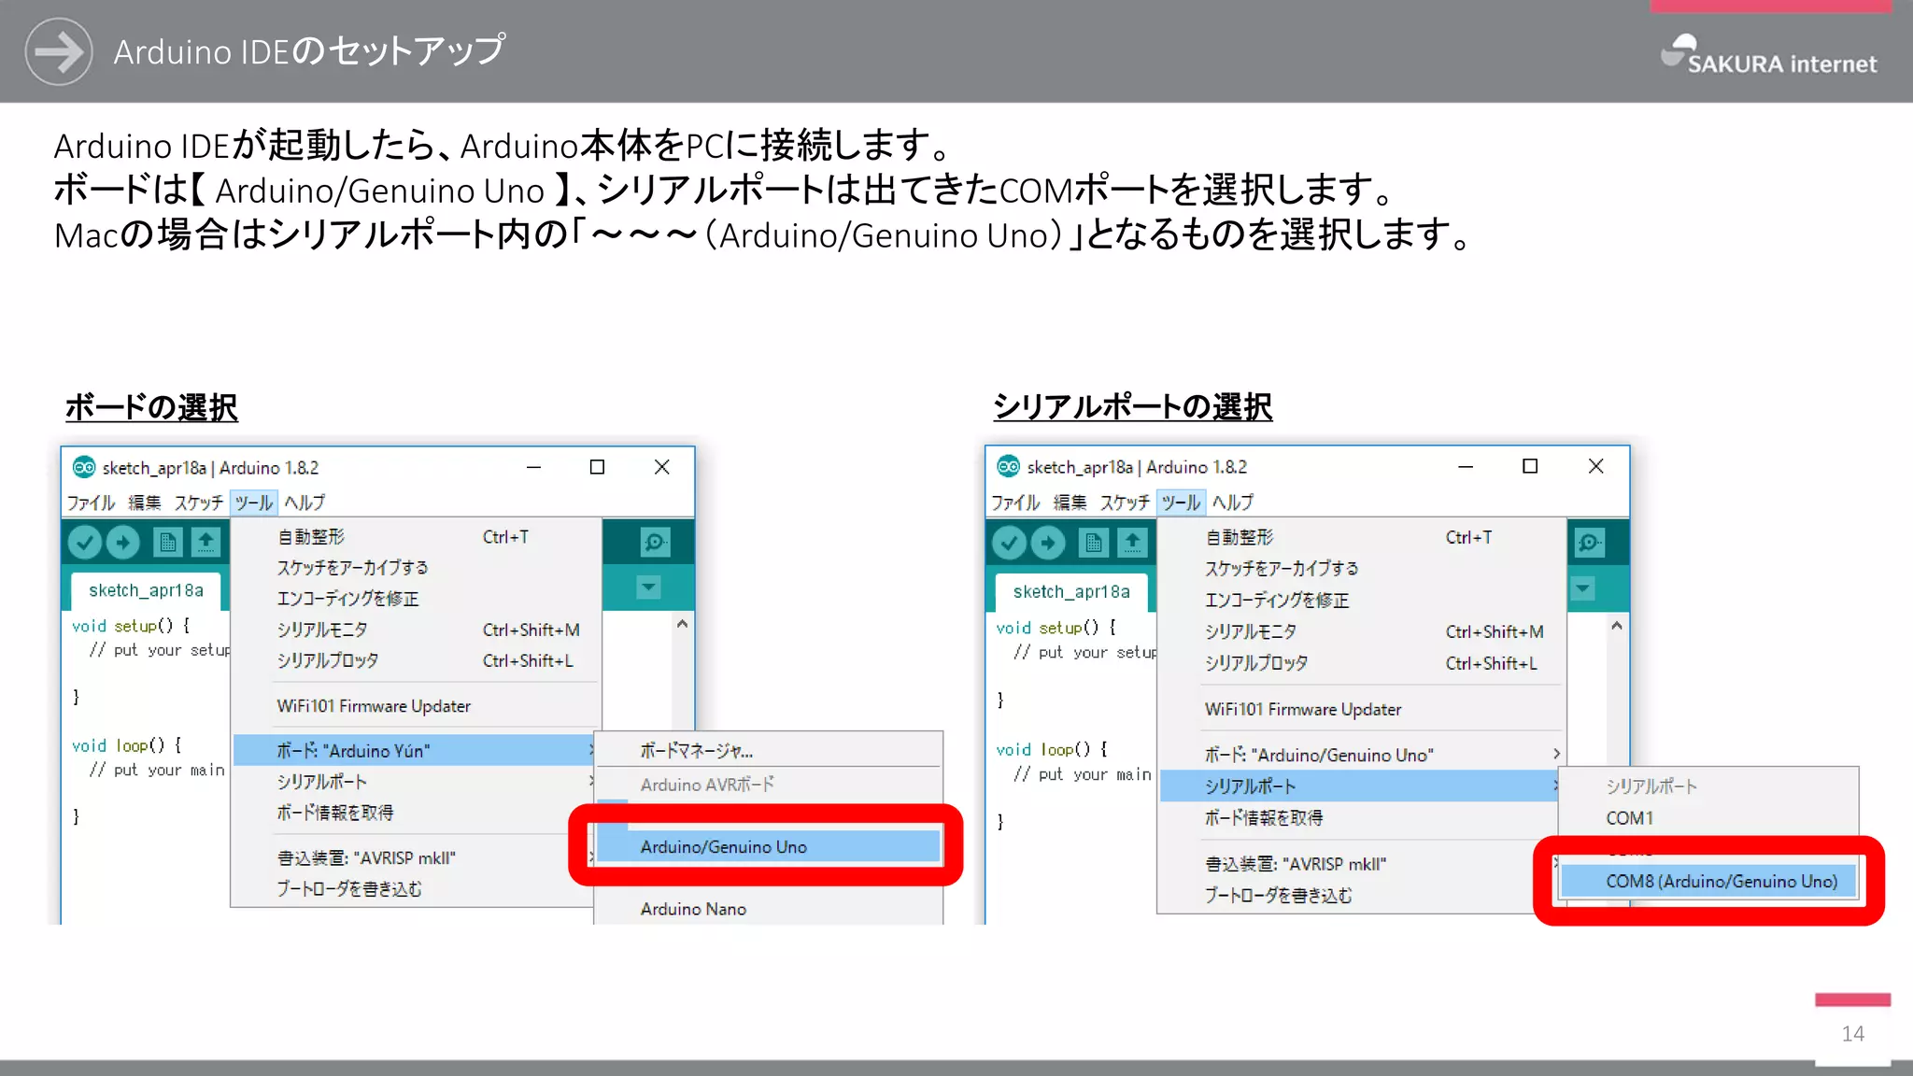Expand 書込装置: "AVRISP mkII" in right window
This screenshot has height=1076, width=1913.
pos(1361,864)
